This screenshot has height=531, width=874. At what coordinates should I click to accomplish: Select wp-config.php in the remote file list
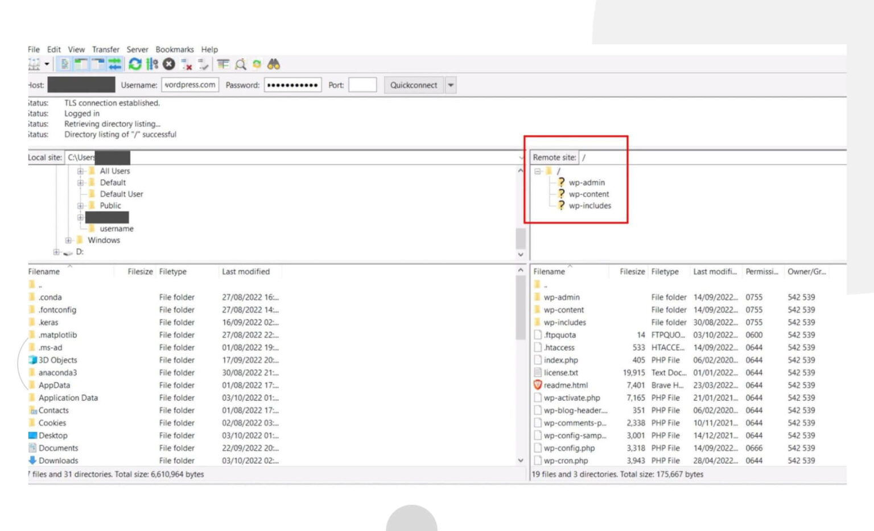click(x=569, y=448)
